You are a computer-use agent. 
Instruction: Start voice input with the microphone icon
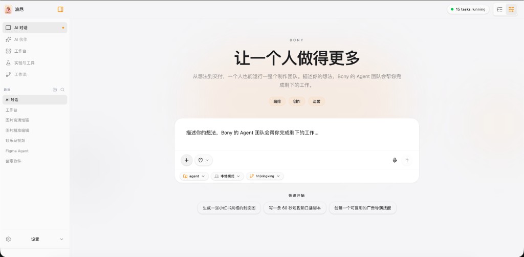tap(395, 160)
